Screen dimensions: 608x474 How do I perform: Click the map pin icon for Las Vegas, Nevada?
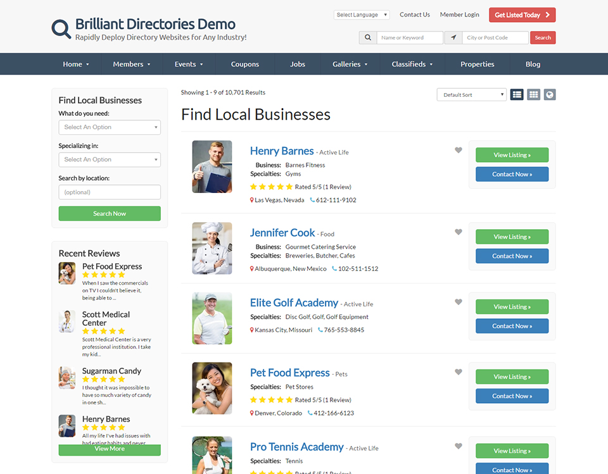click(251, 200)
